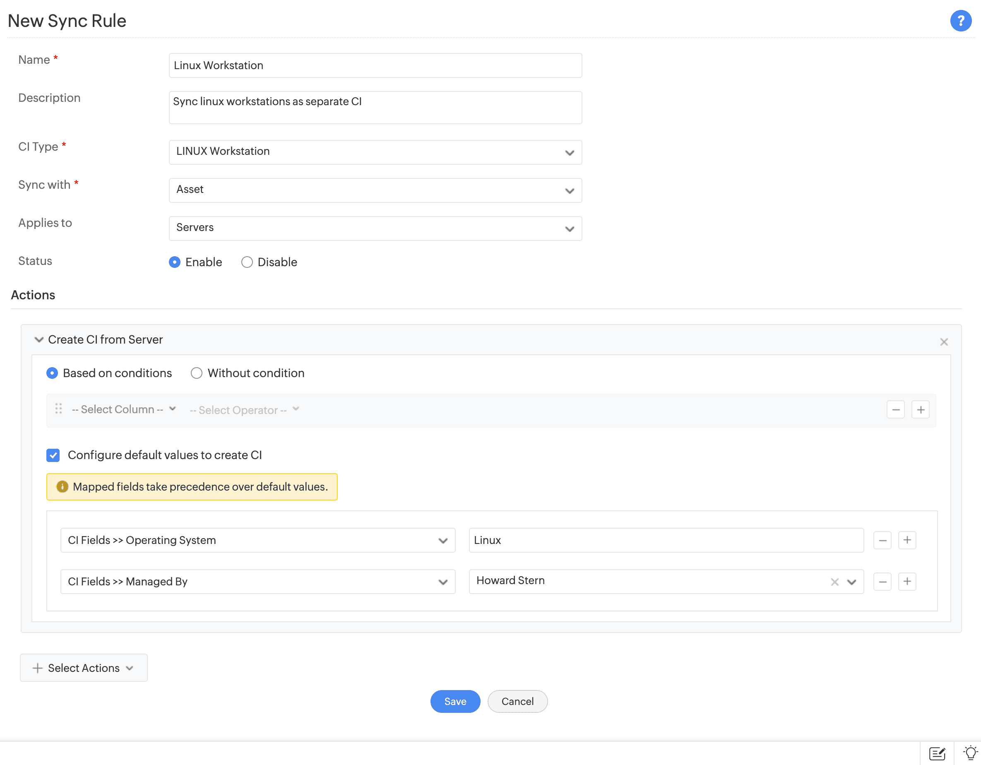Open the Select Column dropdown

[123, 409]
